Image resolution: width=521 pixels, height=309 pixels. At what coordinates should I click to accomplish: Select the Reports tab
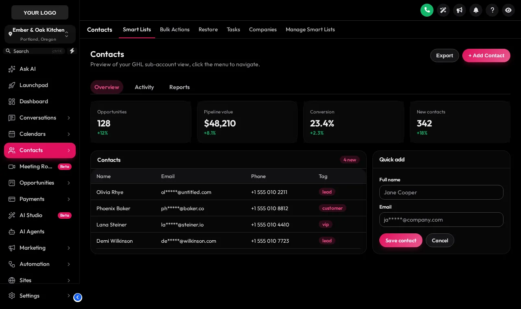coord(180,87)
